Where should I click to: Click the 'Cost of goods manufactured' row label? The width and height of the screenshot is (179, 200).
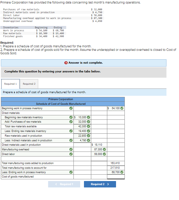tap(18, 177)
